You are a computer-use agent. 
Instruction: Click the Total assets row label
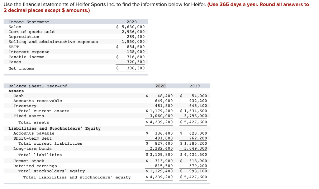click(34, 122)
